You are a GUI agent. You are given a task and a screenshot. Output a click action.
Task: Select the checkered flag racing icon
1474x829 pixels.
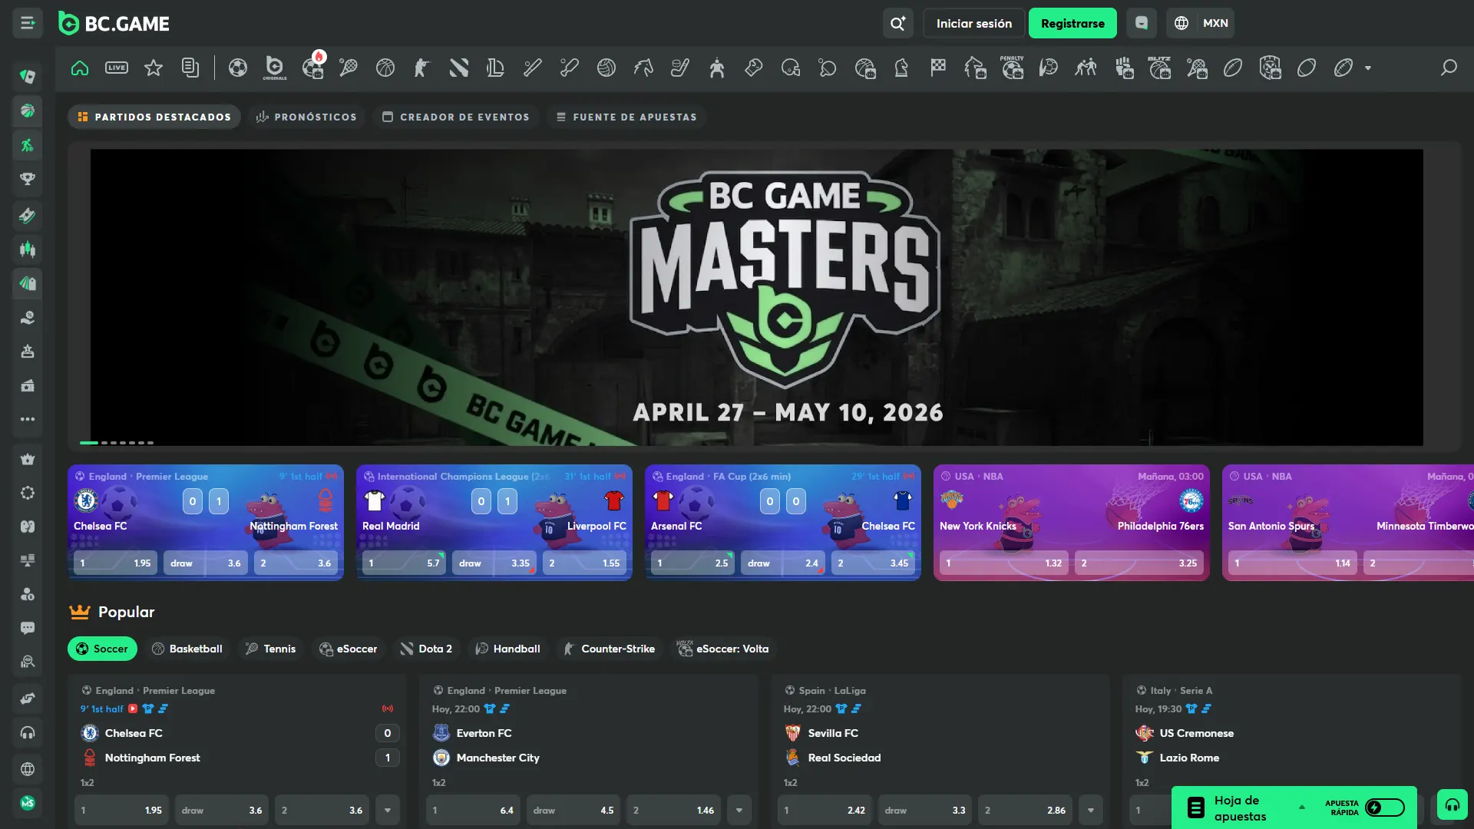938,68
